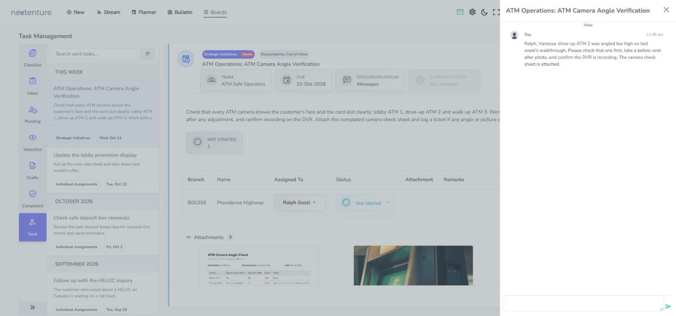Open the Inbox sidebar icon
Screen dimensions: 676x316
(x=32, y=81)
